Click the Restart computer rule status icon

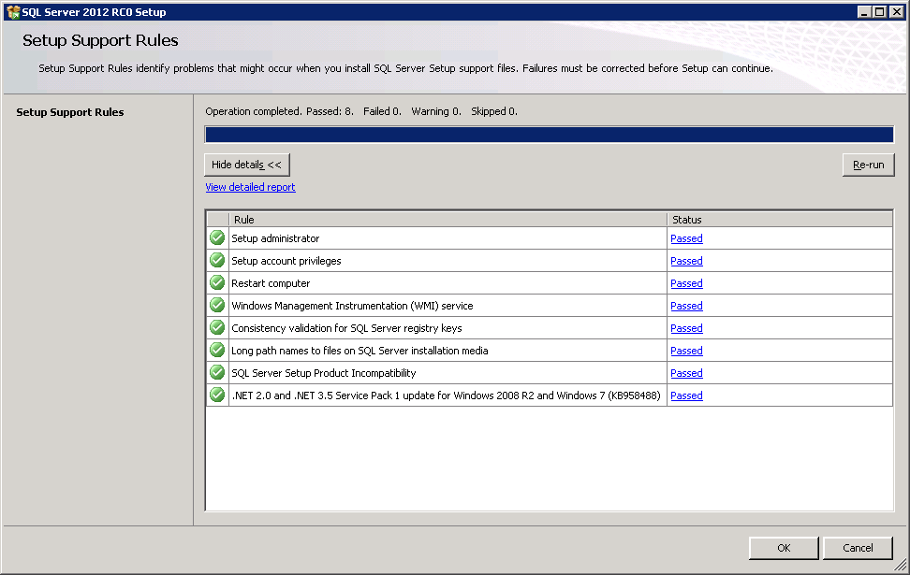[x=217, y=283]
